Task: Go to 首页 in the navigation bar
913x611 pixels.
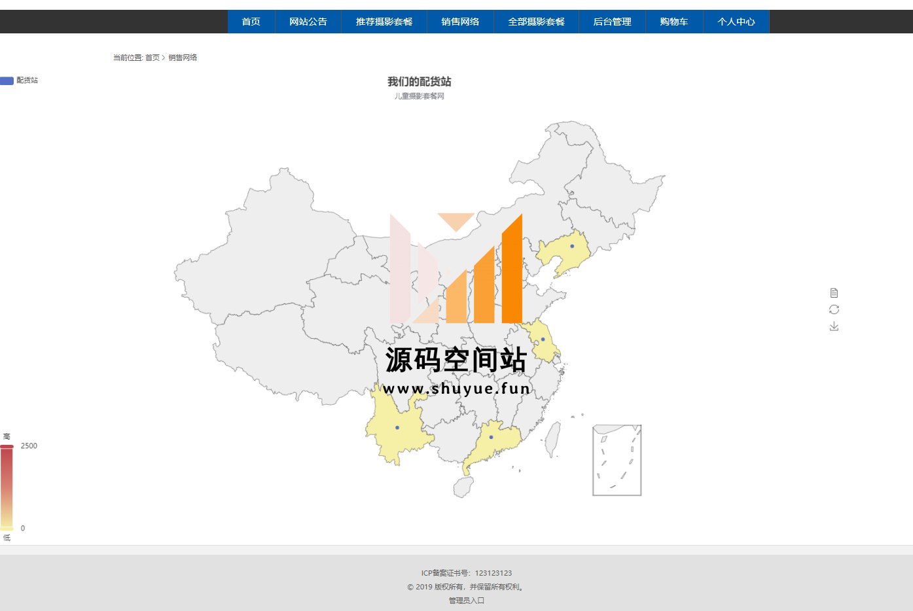Action: coord(251,22)
